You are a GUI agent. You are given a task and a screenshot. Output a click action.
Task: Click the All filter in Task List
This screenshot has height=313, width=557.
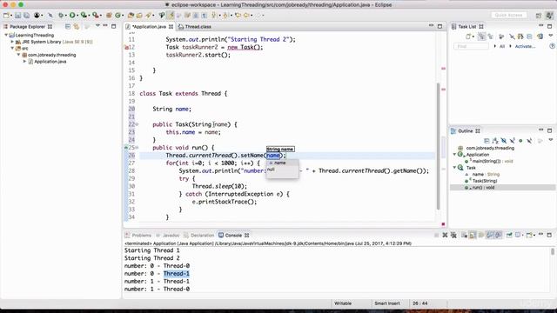point(502,46)
